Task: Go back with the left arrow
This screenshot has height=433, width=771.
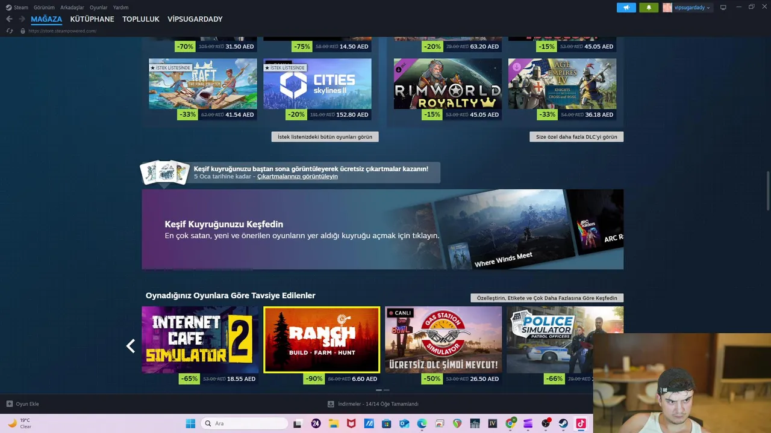Action: [x=9, y=19]
